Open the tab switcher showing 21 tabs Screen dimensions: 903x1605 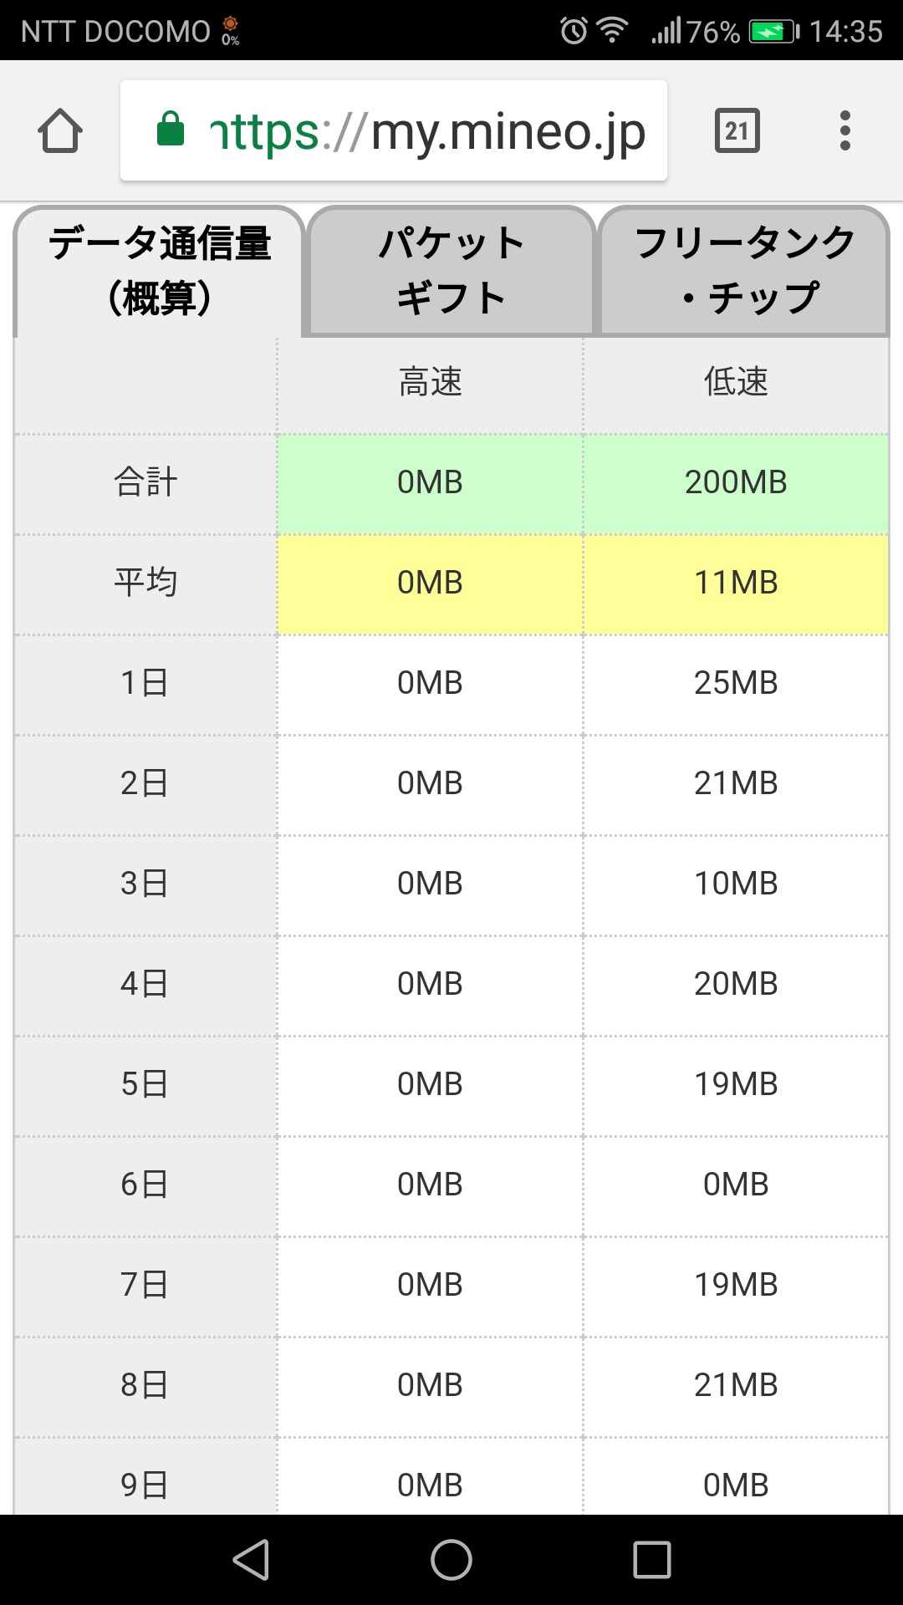click(x=737, y=130)
